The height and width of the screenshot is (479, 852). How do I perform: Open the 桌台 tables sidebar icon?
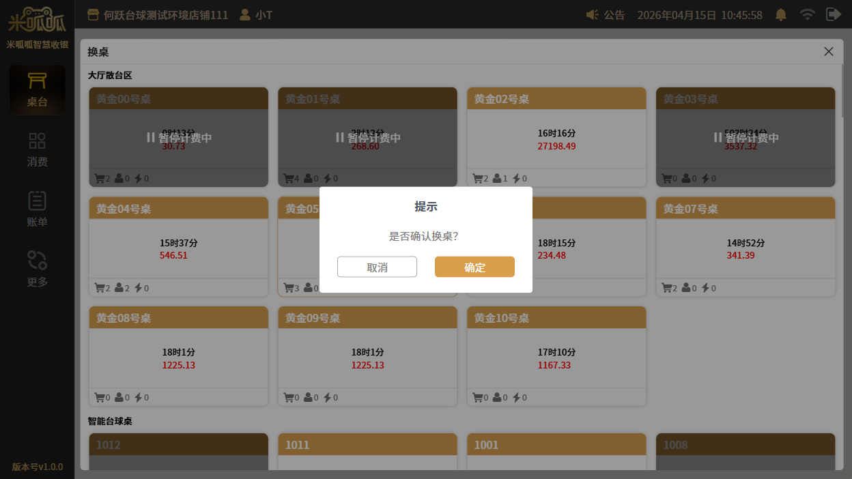point(37,90)
